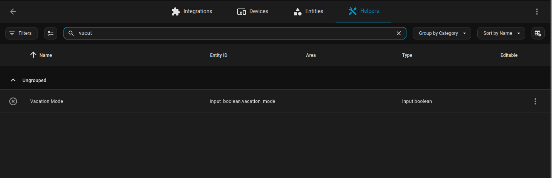
Task: Open the Group by Category dropdown
Action: pyautogui.click(x=442, y=33)
